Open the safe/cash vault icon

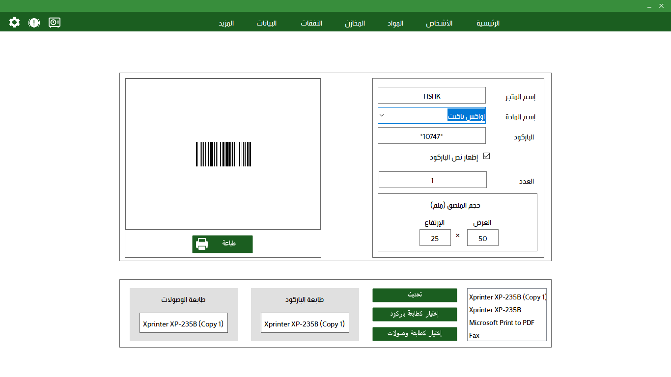point(54,22)
